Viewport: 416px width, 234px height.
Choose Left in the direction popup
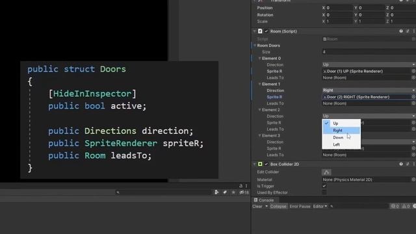(x=341, y=144)
